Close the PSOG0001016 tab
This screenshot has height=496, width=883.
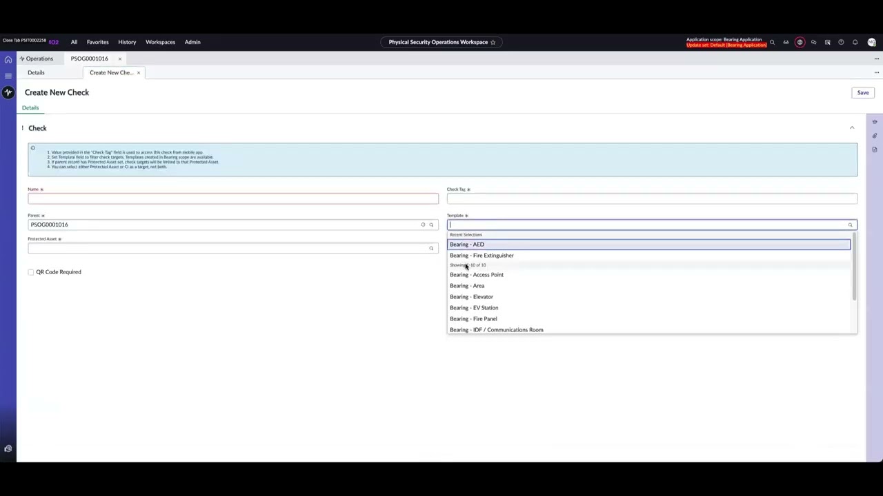[119, 59]
